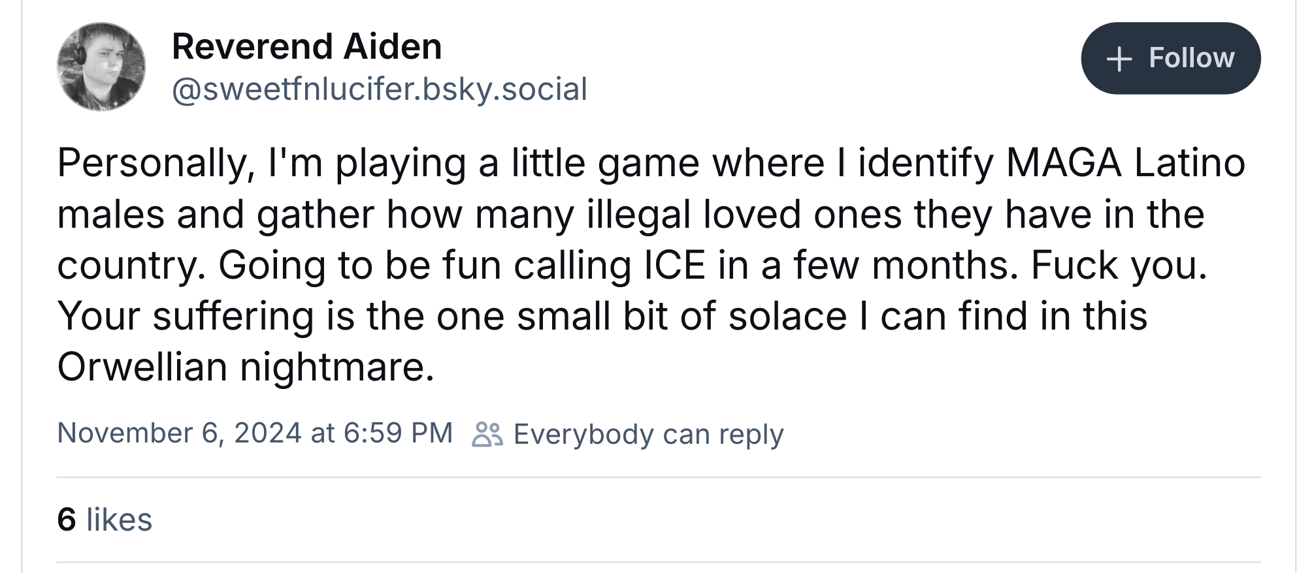Click the people icon for reply settings
This screenshot has height=573, width=1312.
(x=487, y=434)
